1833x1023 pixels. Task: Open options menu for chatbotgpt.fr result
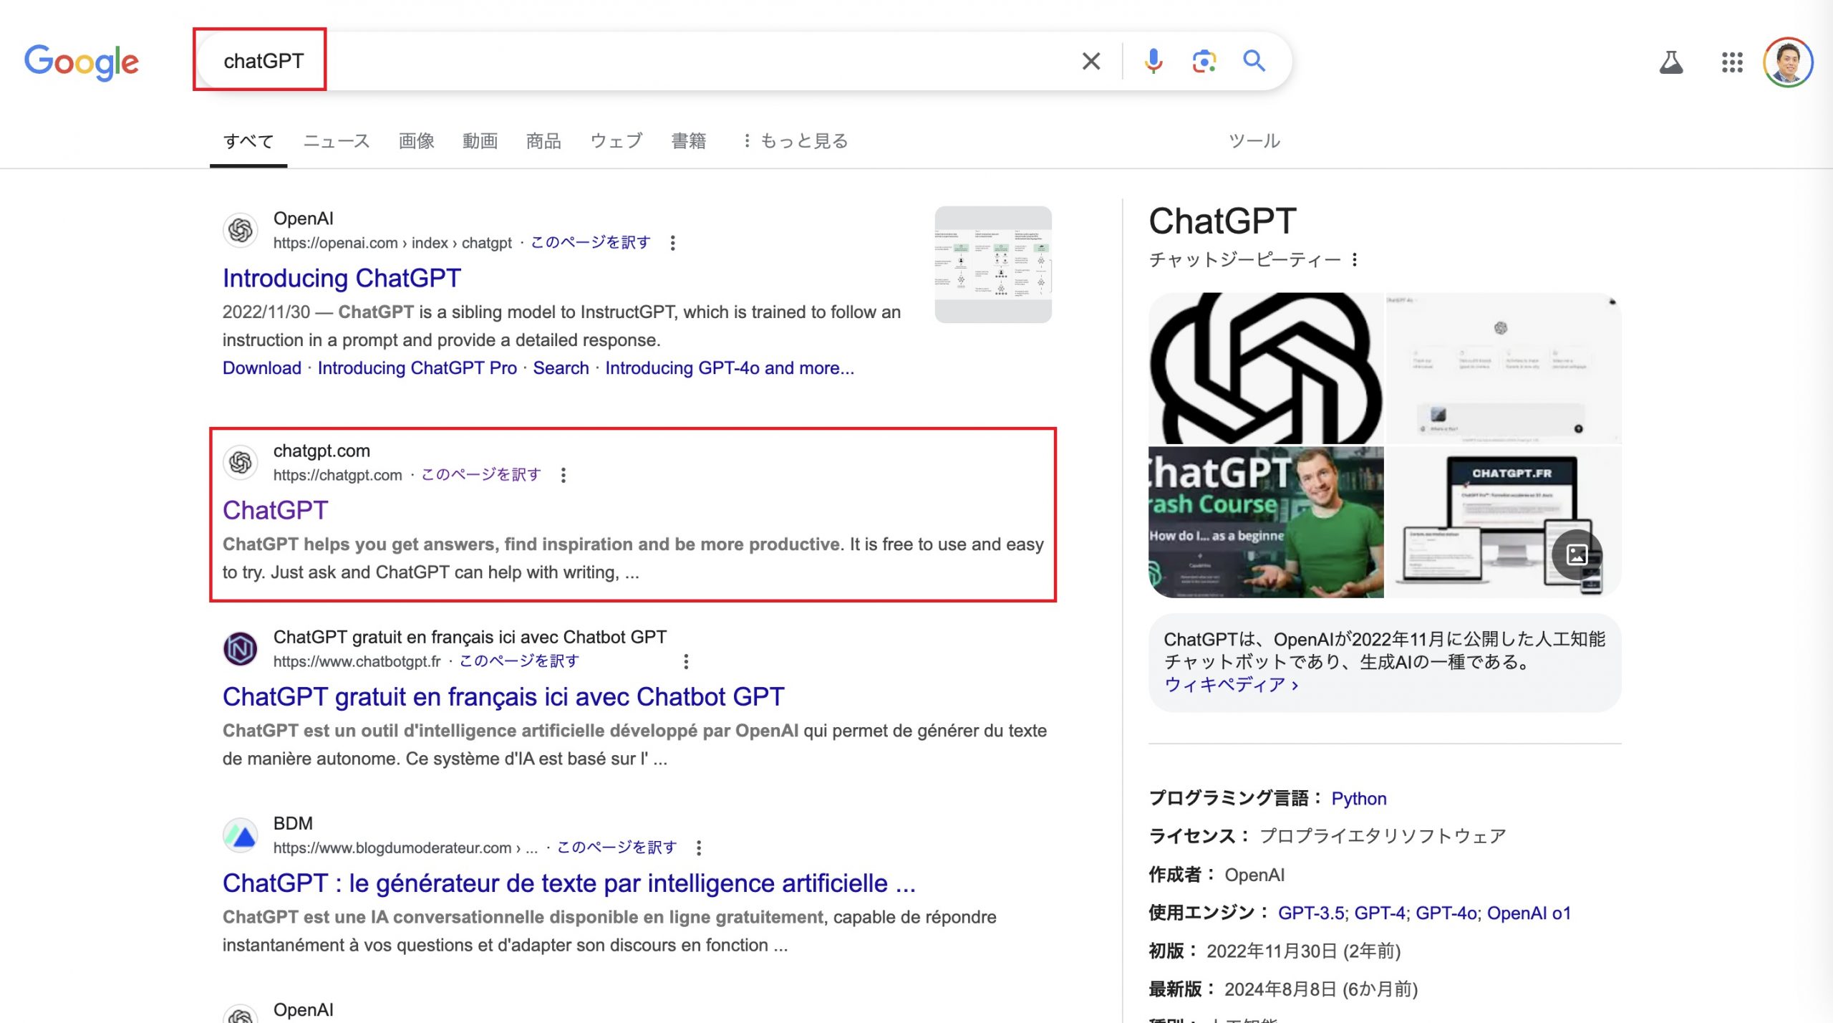pyautogui.click(x=686, y=661)
